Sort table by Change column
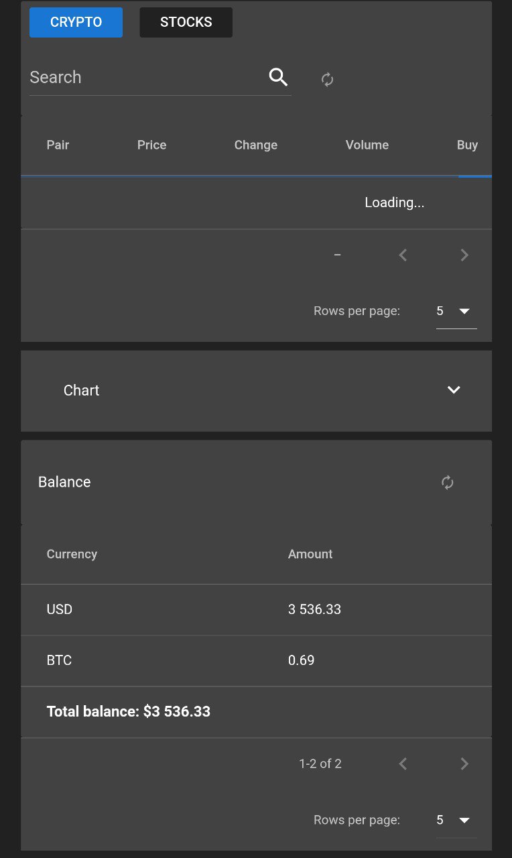 pos(255,145)
